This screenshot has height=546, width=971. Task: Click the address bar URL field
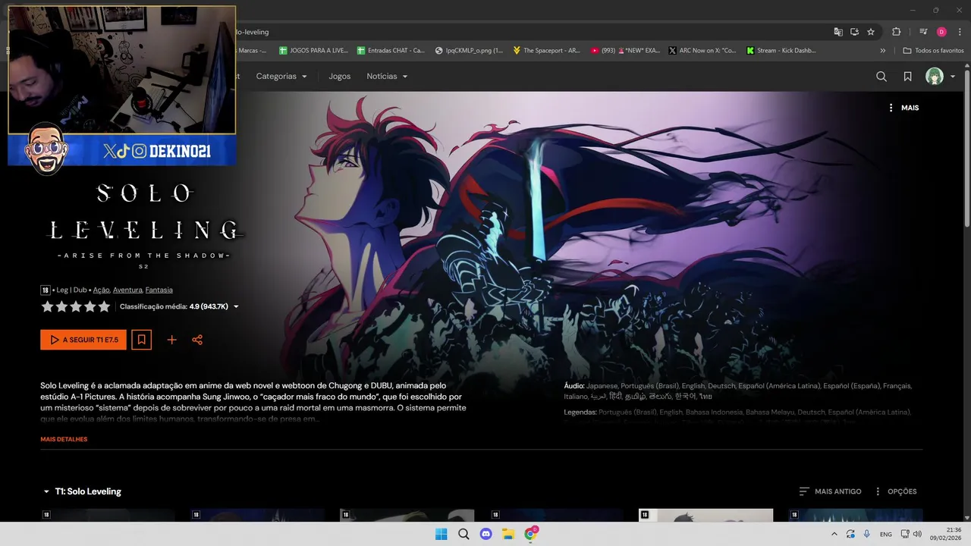[x=531, y=32]
